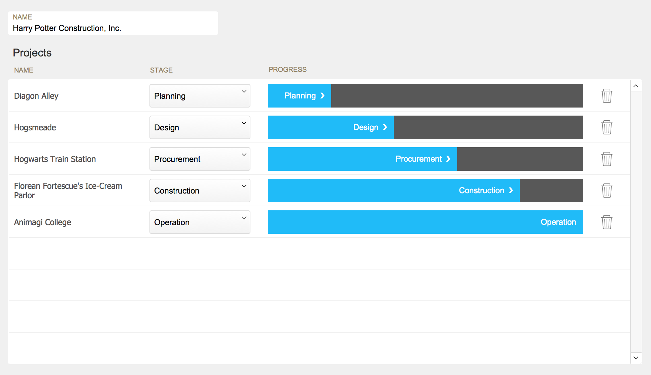
Task: Click the scroll up chevron icon
Action: pos(636,86)
